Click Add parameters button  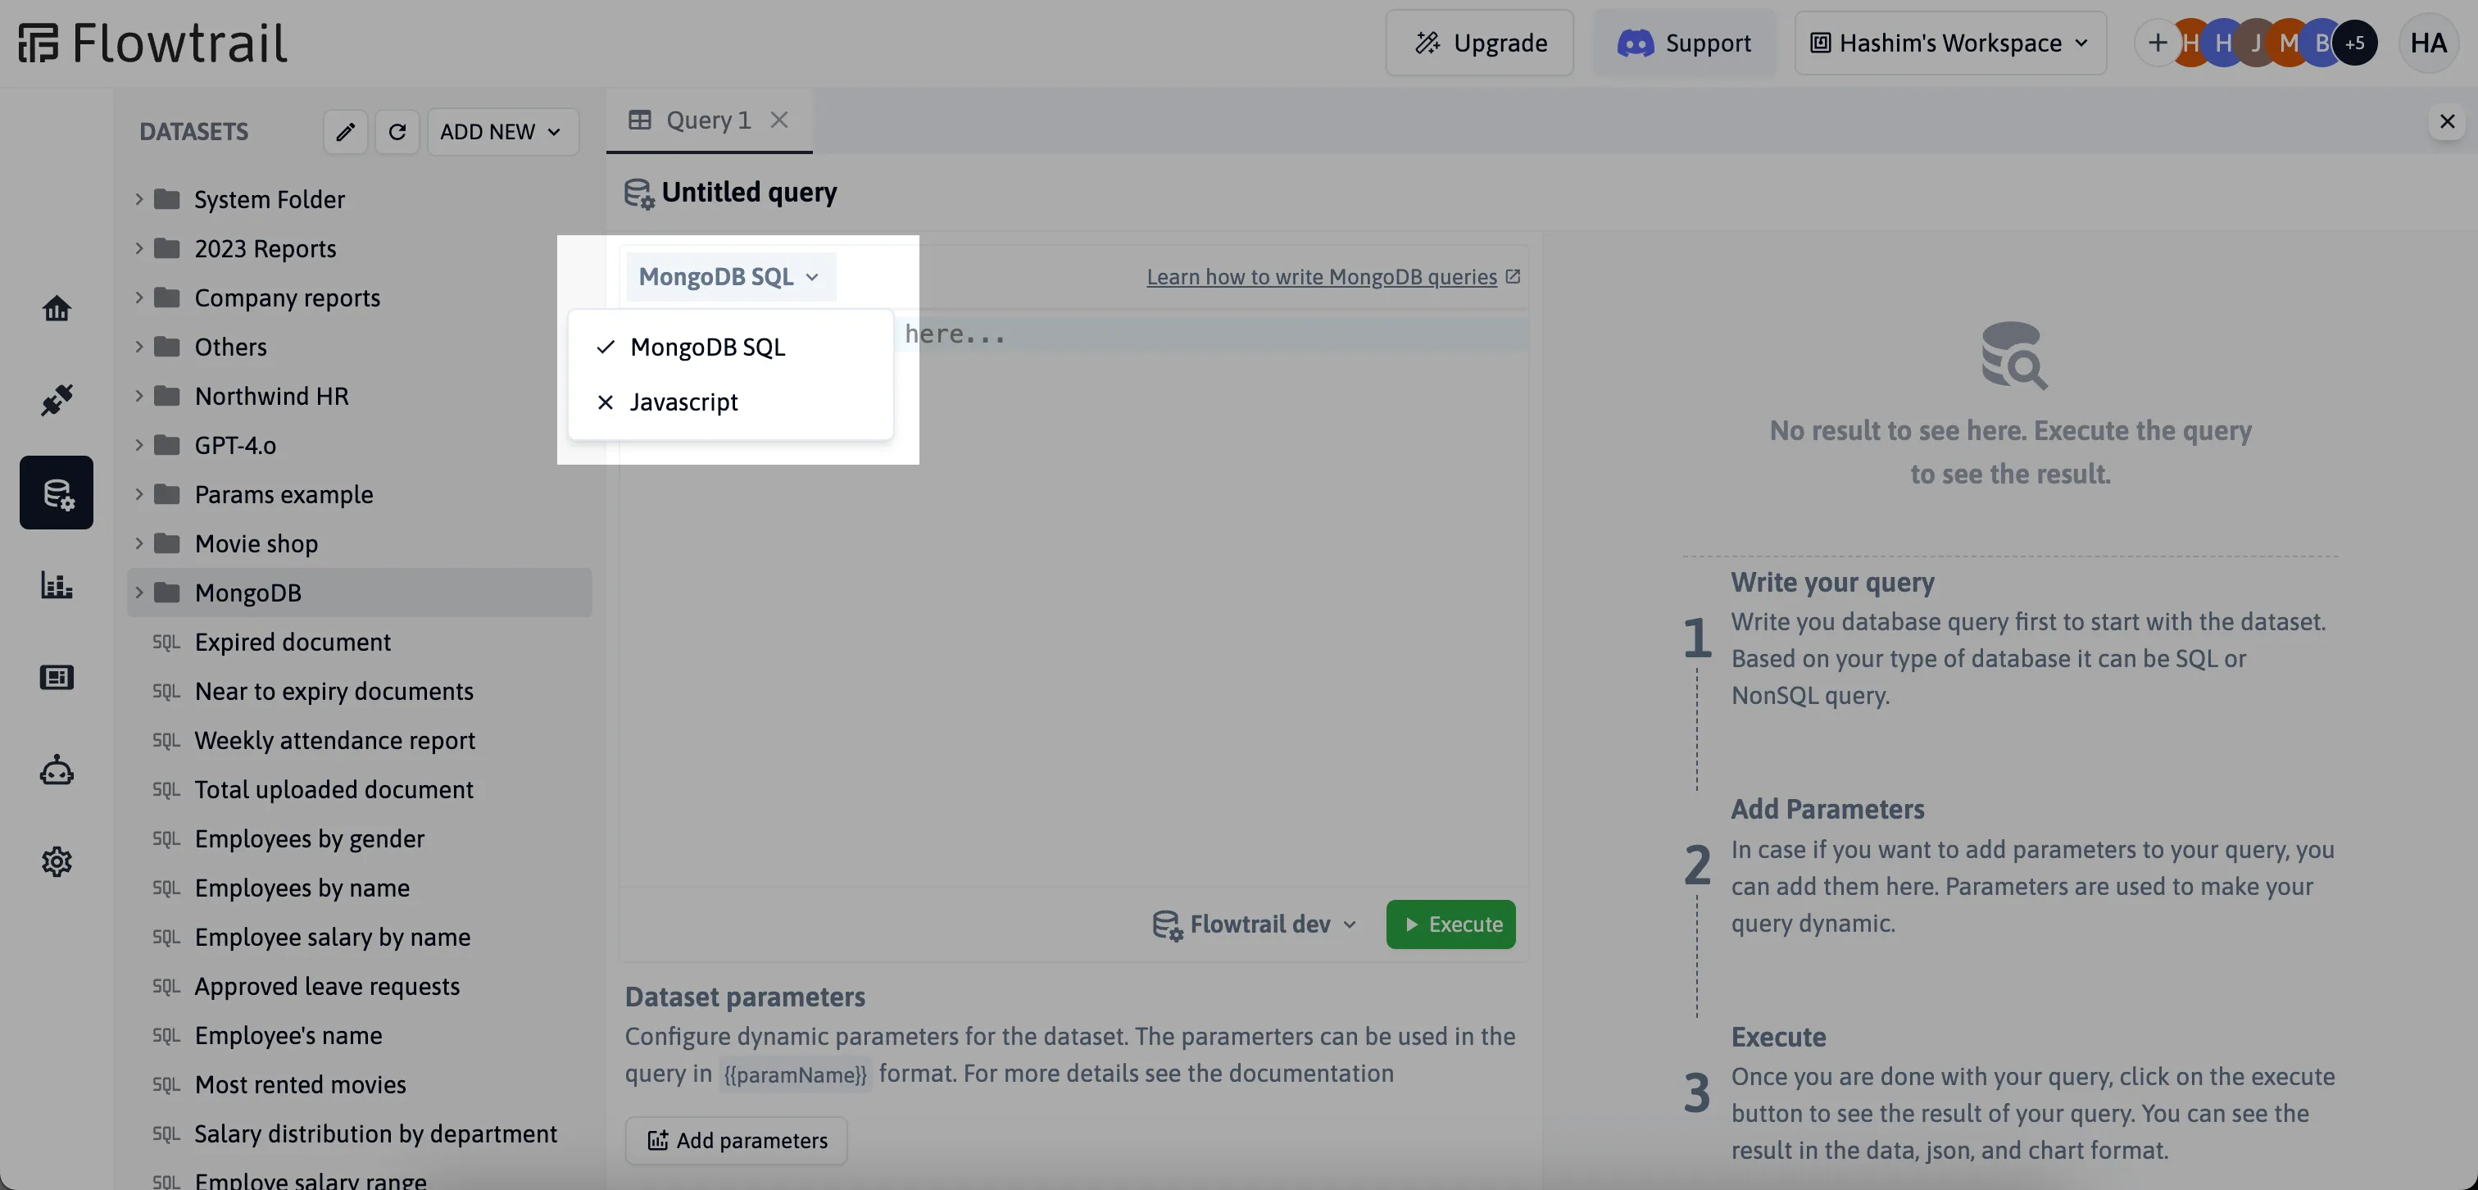[736, 1141]
